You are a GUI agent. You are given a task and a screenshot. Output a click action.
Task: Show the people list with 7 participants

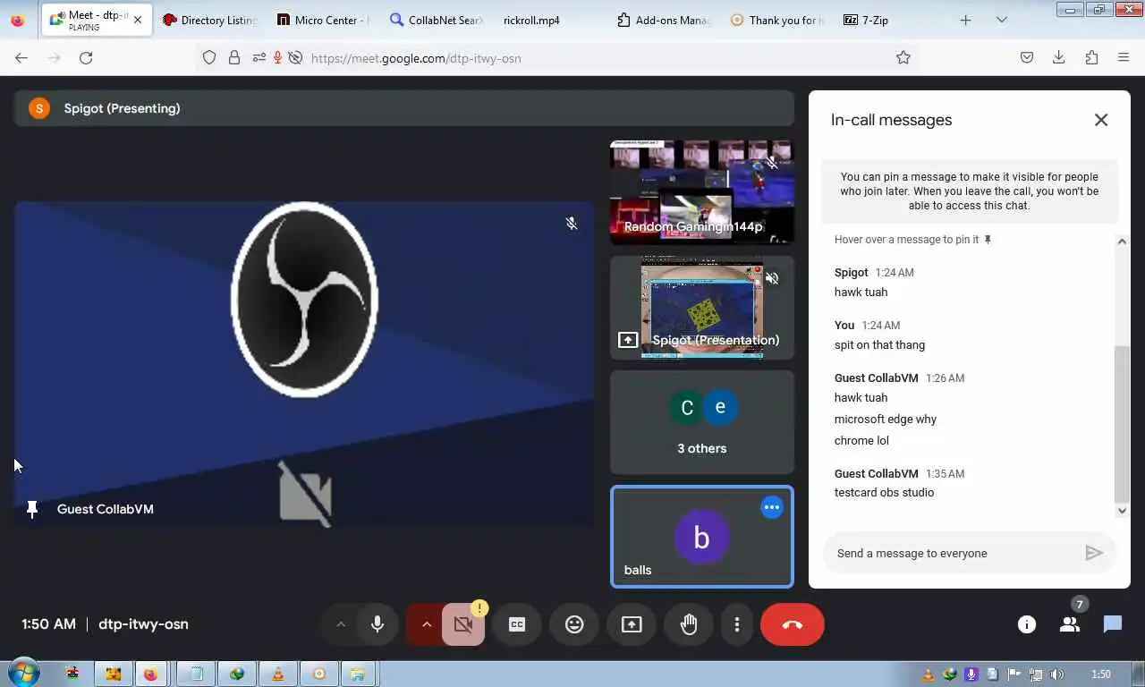tap(1070, 624)
